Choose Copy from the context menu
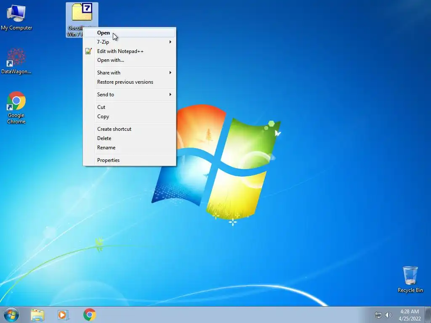 coord(129,117)
